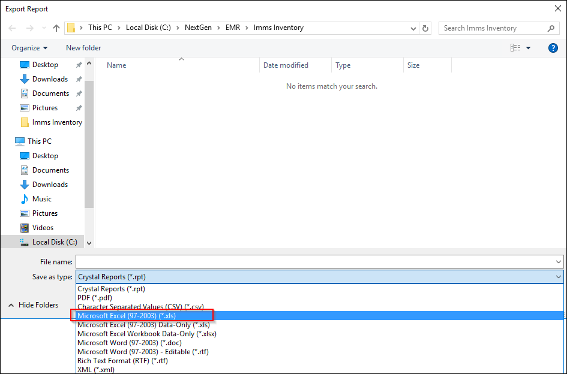Image resolution: width=567 pixels, height=374 pixels.
Task: Click the navigation pane scrollbar thumb
Action: [89, 144]
